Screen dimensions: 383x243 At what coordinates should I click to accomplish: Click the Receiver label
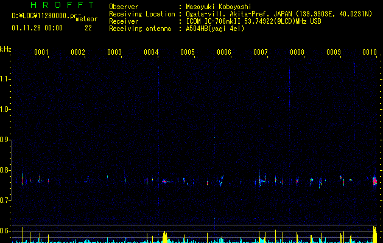(124, 21)
